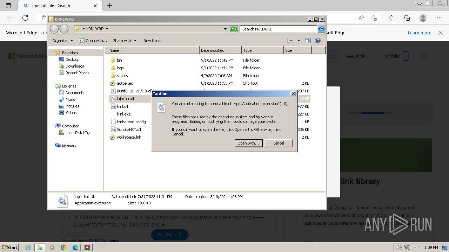Viewport: 449px width, 252px height.
Task: Select the bin folder
Action: pyautogui.click(x=119, y=60)
